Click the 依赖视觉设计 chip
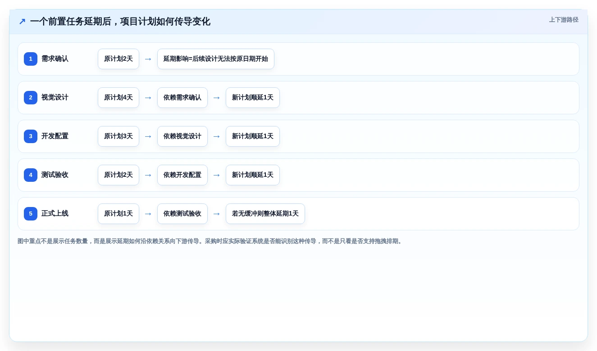This screenshot has width=597, height=351. pyautogui.click(x=182, y=136)
